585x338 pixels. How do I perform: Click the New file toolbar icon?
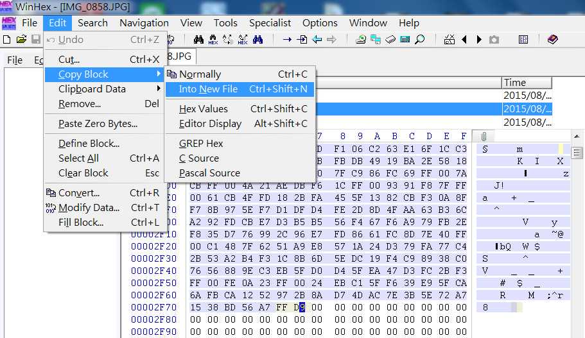[6, 39]
